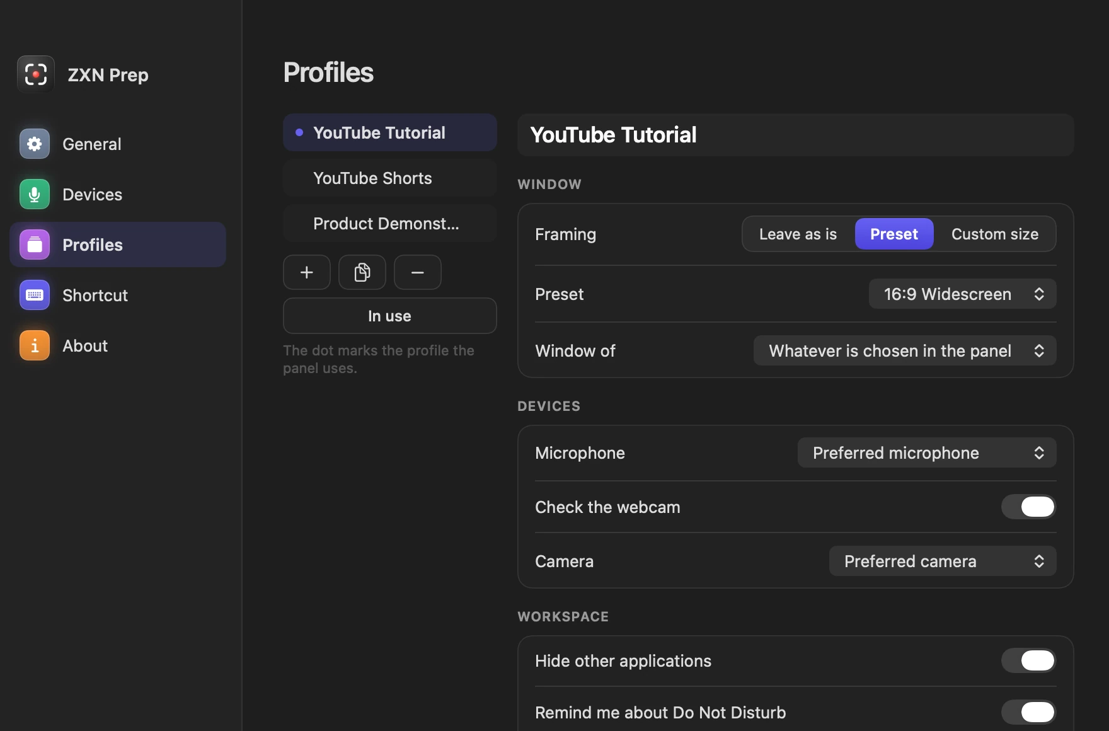Select Preset framing option

click(x=894, y=234)
